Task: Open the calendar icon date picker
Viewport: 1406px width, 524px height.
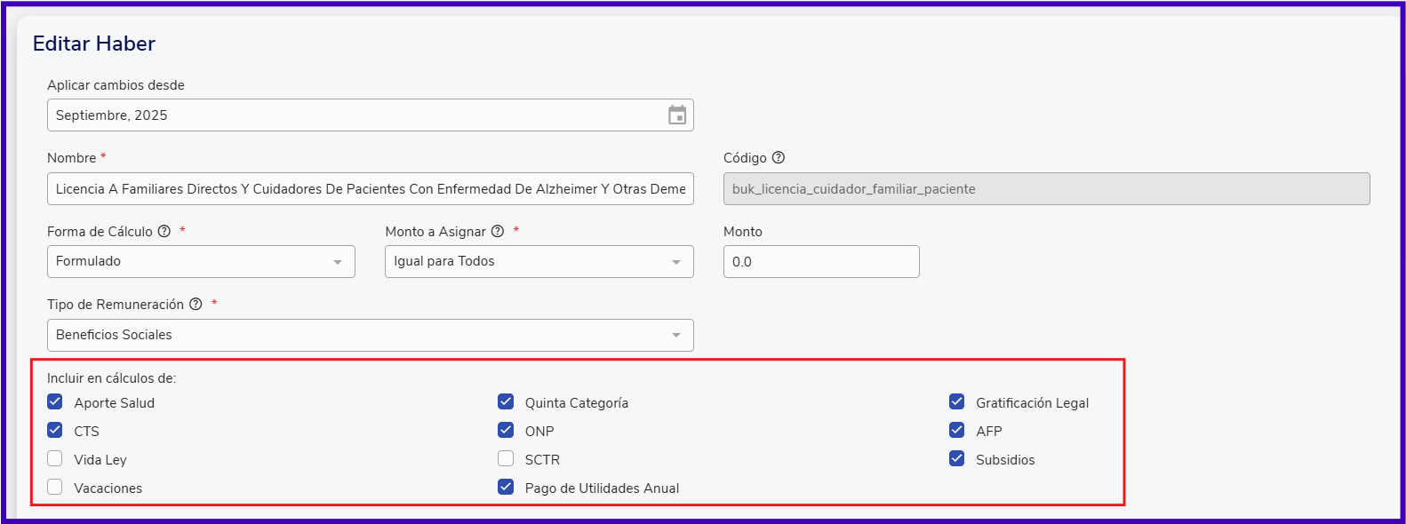Action: [x=677, y=115]
